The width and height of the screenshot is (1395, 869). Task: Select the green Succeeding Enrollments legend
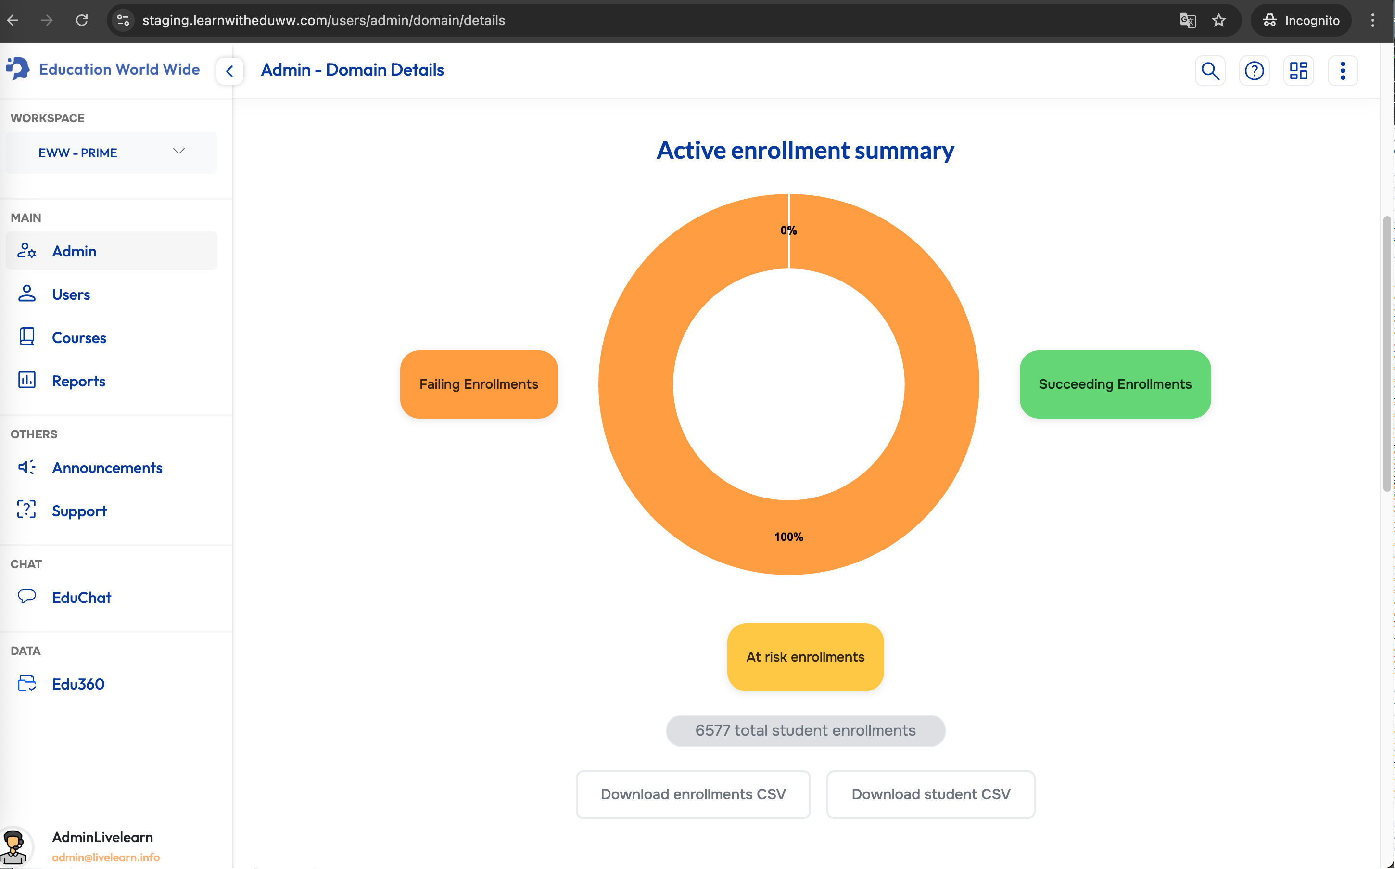pos(1115,384)
